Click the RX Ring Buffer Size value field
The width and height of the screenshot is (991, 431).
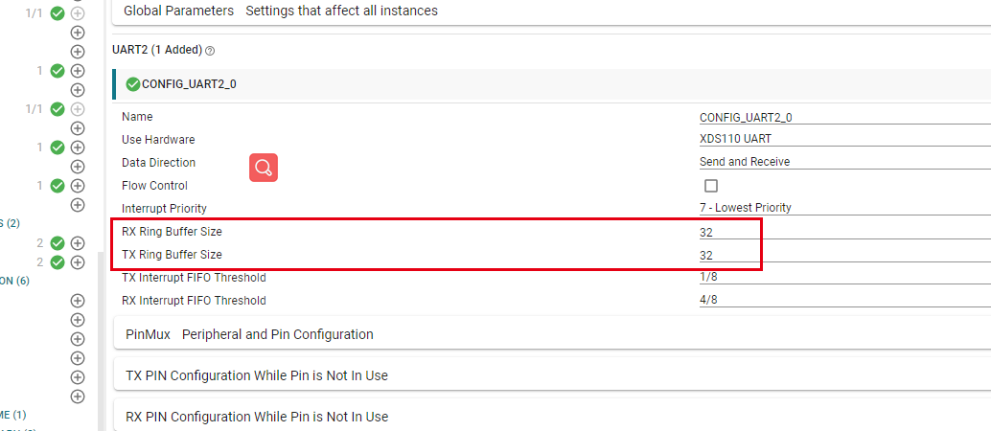[843, 232]
